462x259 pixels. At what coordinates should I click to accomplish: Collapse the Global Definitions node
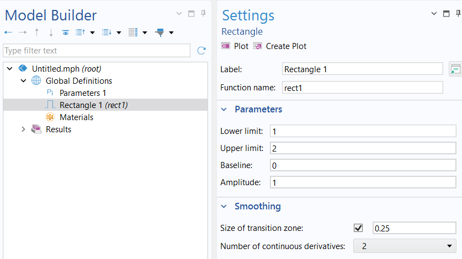click(x=24, y=80)
